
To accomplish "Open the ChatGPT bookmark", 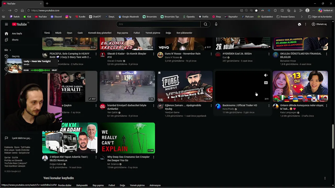I will pos(95,17).
